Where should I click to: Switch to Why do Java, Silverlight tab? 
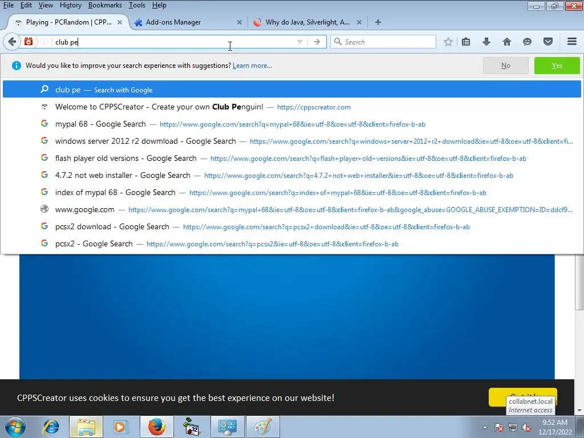click(307, 22)
